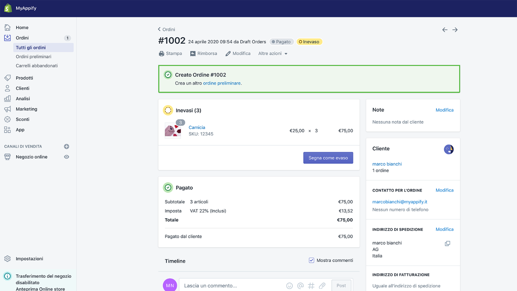View online store eye icon
The width and height of the screenshot is (517, 291).
click(x=67, y=157)
